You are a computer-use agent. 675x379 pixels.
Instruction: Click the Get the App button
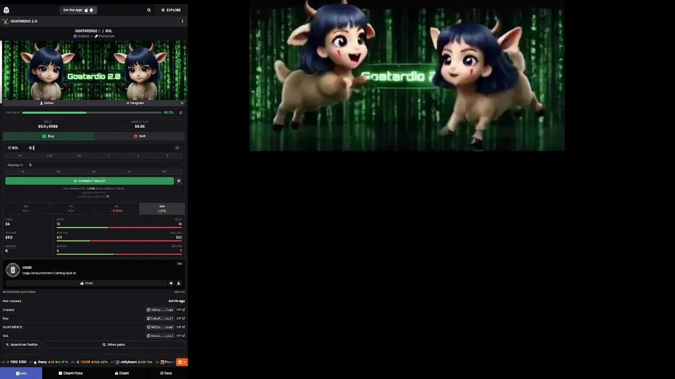(x=78, y=10)
